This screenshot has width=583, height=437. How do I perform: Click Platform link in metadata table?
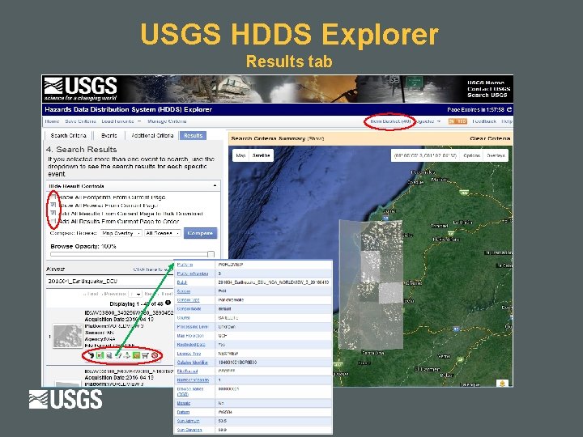tap(185, 265)
